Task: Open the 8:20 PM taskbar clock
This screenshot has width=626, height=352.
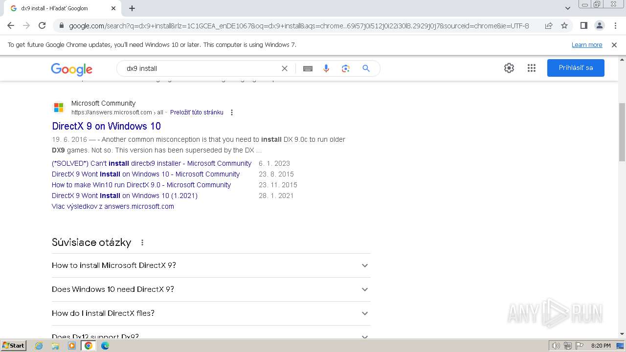Action: tap(601, 346)
